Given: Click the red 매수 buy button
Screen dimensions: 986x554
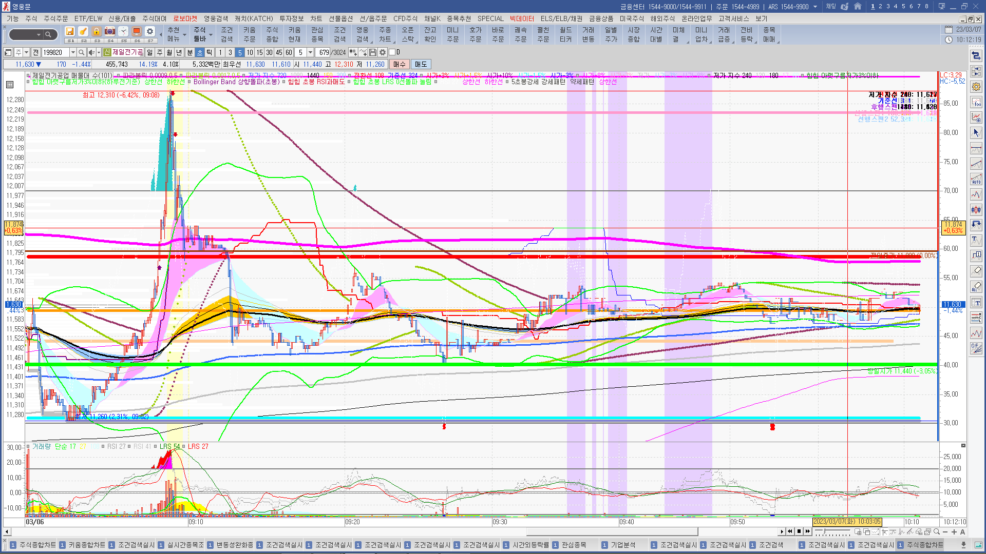Looking at the screenshot, I should pos(400,64).
